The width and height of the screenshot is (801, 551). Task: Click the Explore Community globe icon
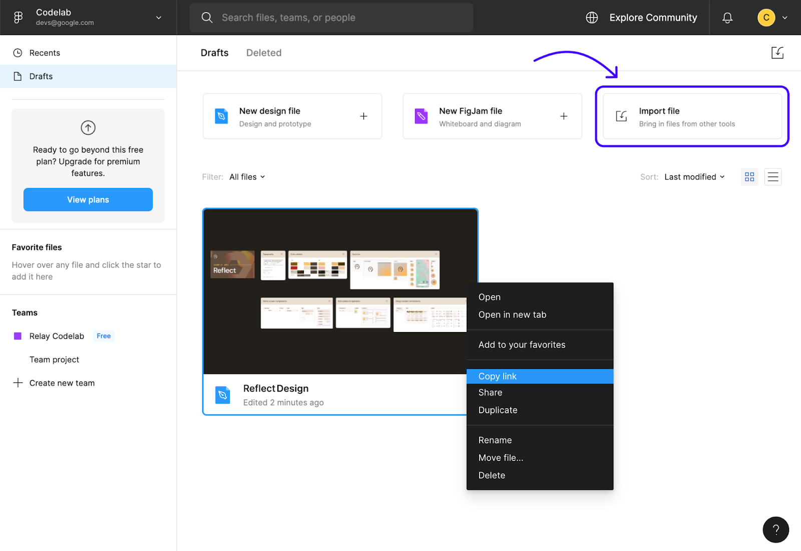(592, 17)
